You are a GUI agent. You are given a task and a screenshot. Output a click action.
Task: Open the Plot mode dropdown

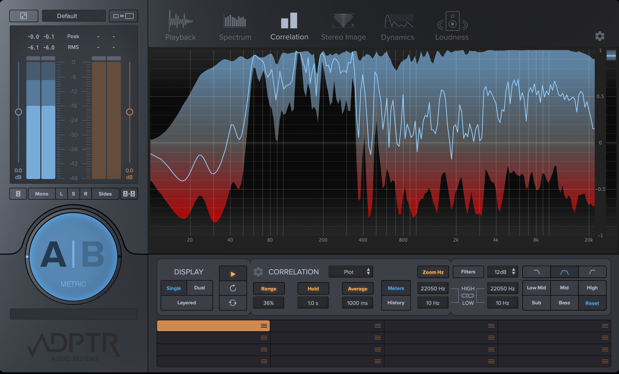pyautogui.click(x=350, y=272)
